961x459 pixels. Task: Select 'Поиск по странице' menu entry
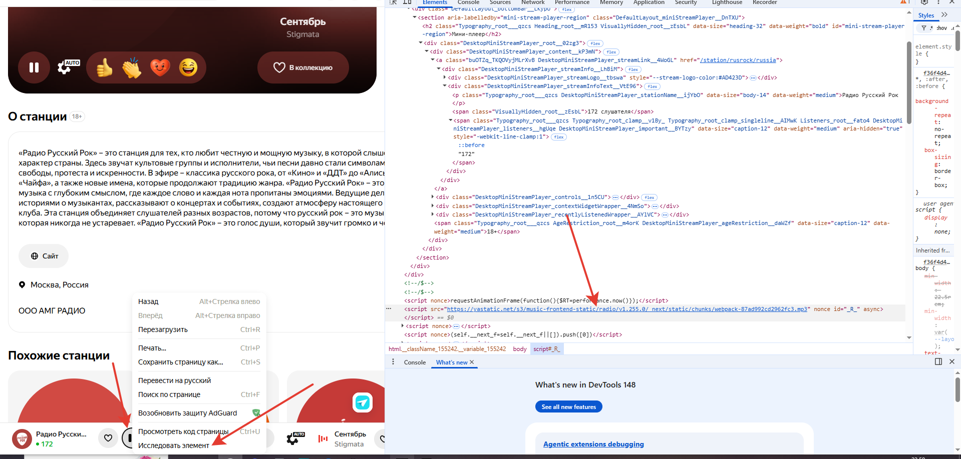(199, 394)
